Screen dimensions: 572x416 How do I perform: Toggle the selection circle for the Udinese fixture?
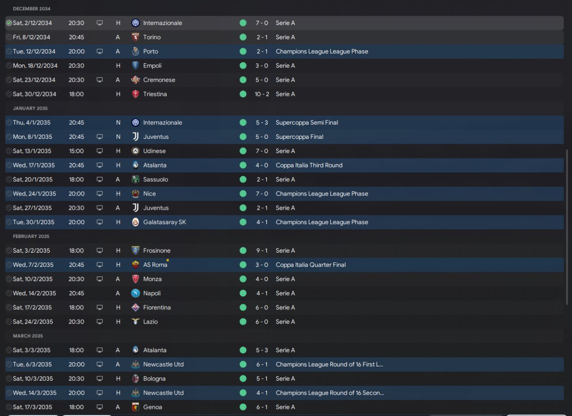(x=9, y=151)
